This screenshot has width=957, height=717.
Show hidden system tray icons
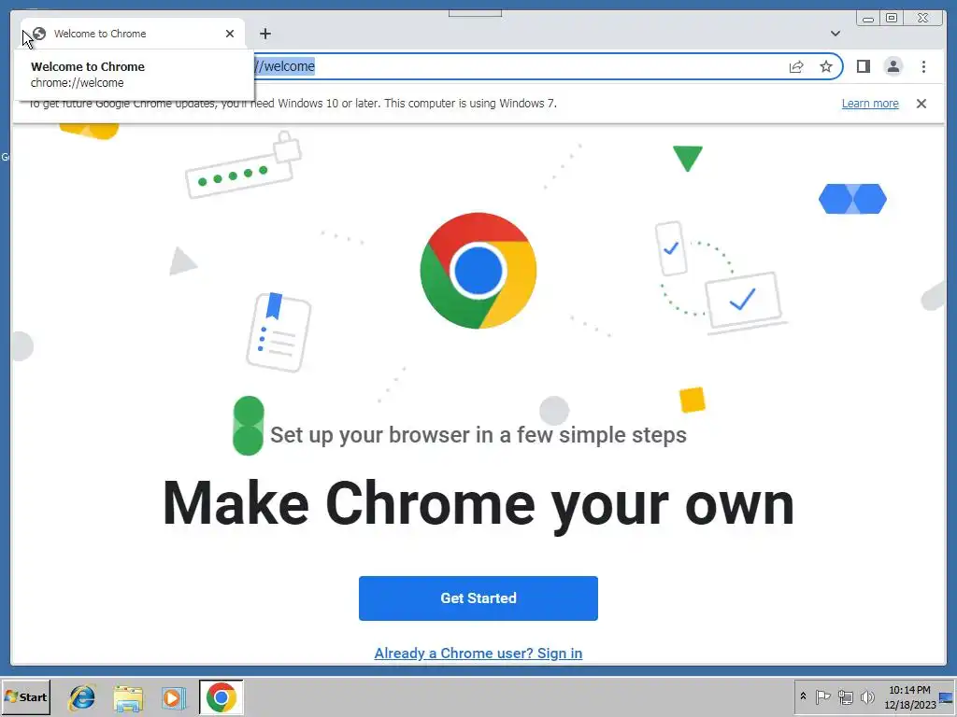[803, 696]
